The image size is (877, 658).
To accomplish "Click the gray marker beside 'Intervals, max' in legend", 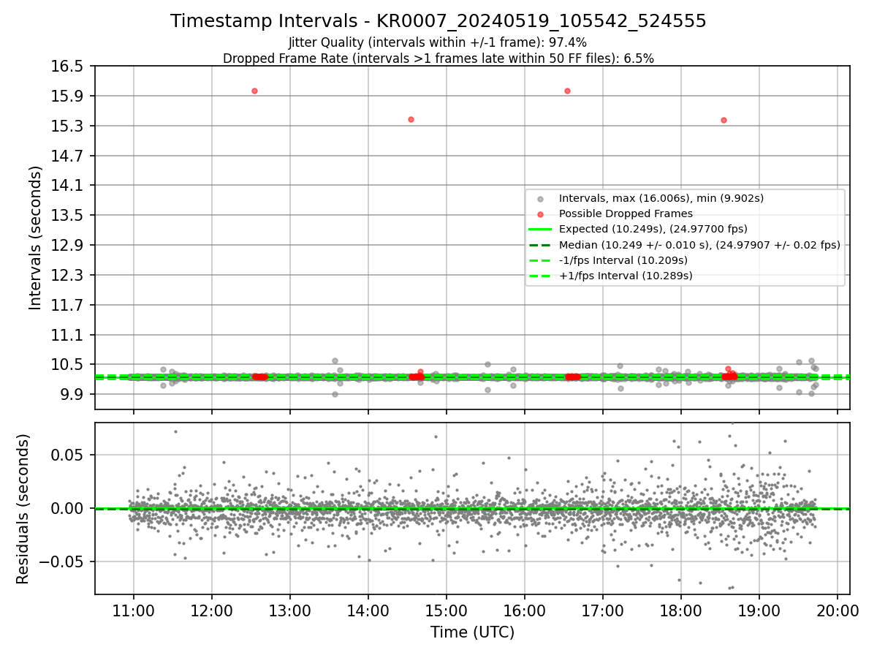I will pos(539,199).
